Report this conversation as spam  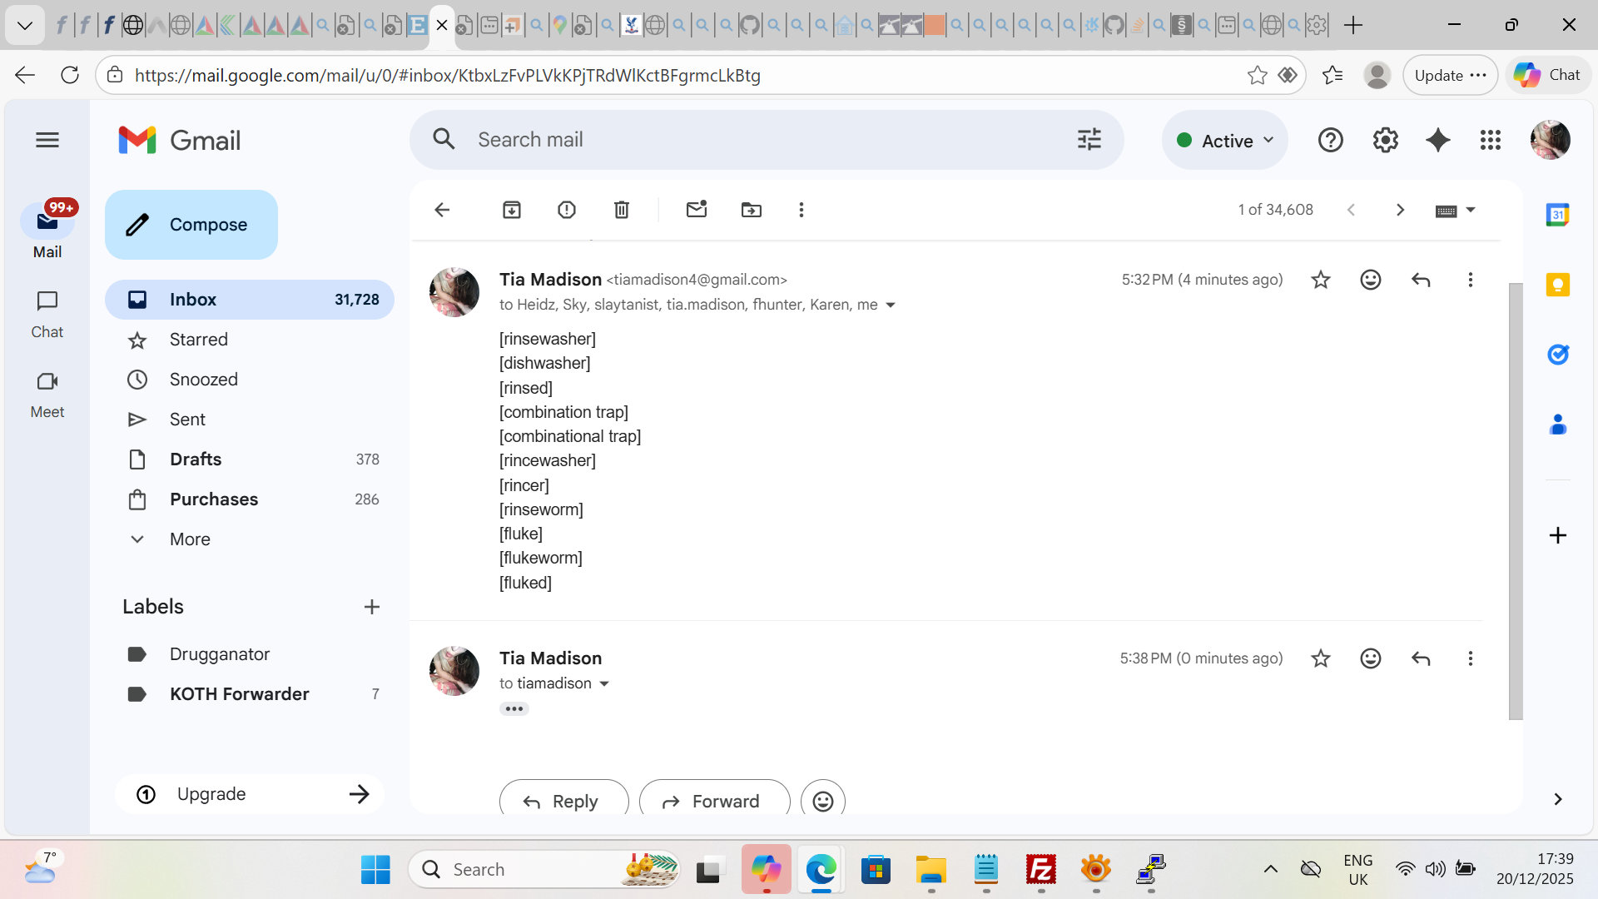coord(567,210)
